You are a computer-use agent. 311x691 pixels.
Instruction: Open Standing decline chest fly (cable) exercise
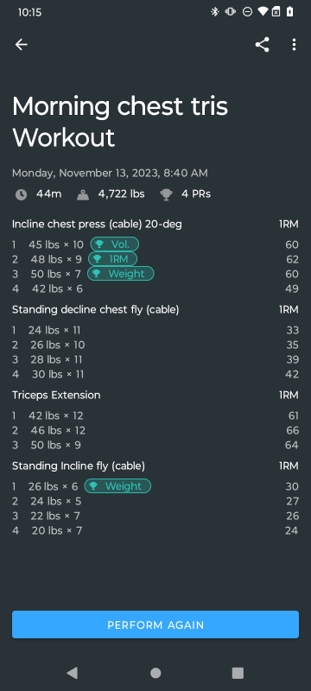(x=96, y=310)
